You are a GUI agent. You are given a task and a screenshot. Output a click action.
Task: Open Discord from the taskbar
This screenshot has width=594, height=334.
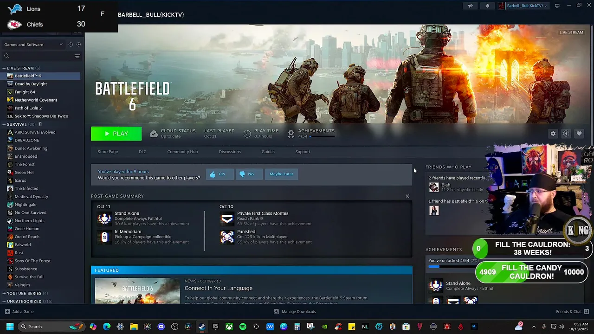pyautogui.click(x=161, y=327)
